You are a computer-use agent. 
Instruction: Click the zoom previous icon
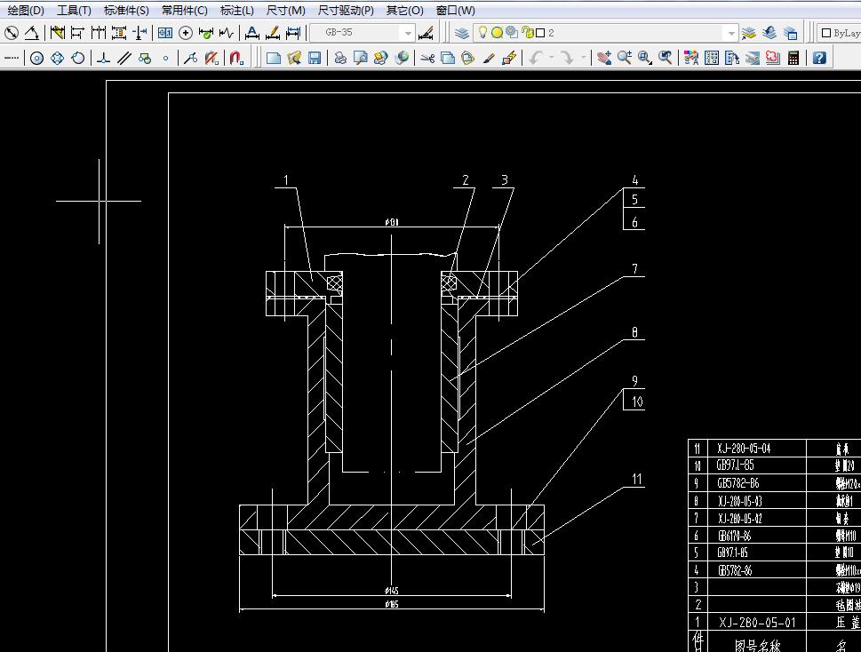pos(666,58)
